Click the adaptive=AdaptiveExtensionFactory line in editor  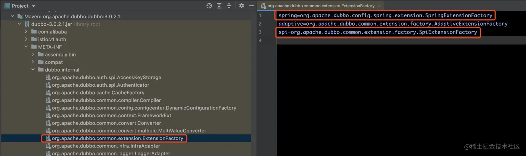tap(393, 24)
